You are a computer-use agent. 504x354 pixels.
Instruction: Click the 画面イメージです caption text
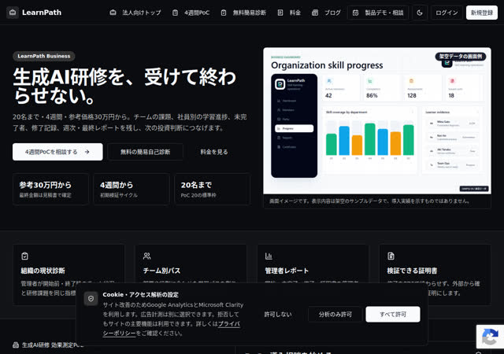(x=369, y=201)
